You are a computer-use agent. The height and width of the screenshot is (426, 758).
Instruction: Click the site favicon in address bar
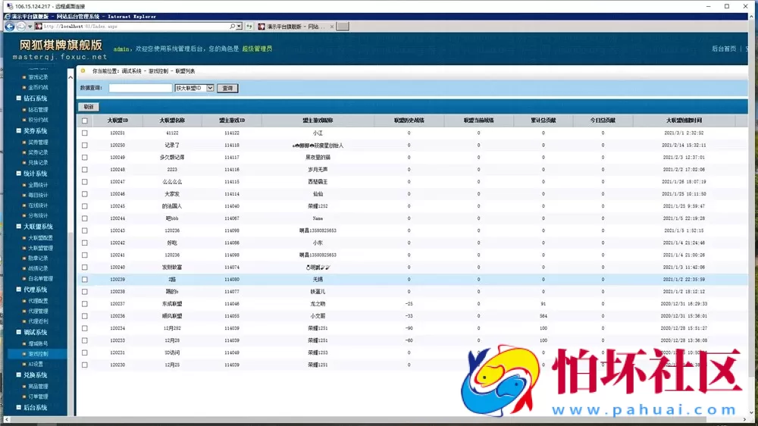coord(39,27)
